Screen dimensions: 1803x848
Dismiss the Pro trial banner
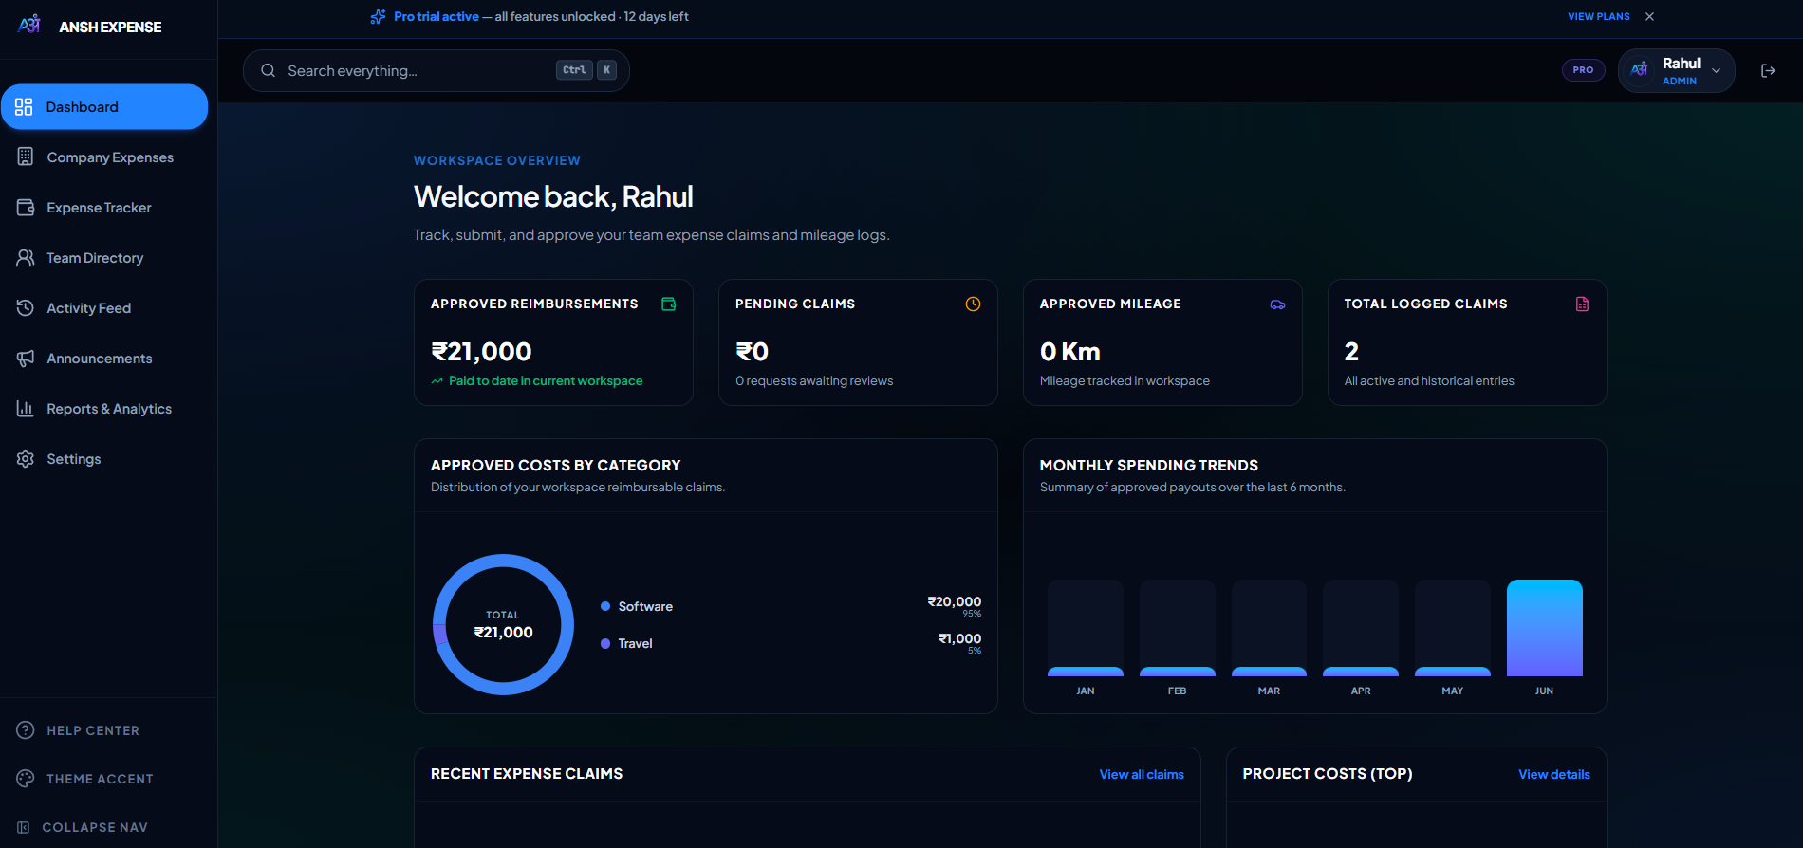point(1649,16)
